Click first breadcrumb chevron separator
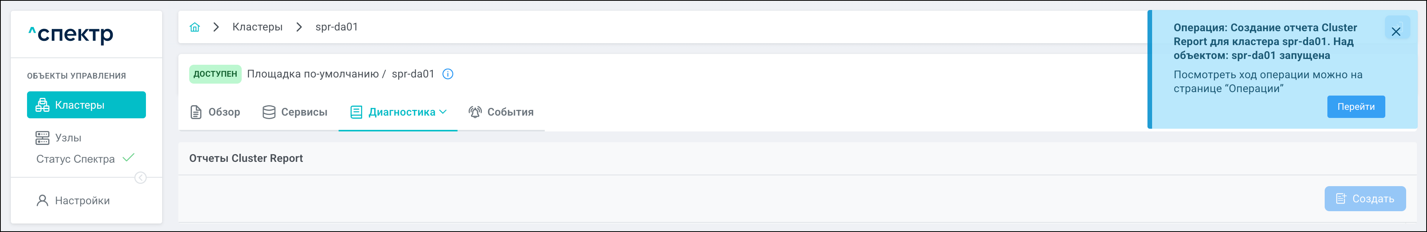The width and height of the screenshot is (1427, 232). point(216,27)
